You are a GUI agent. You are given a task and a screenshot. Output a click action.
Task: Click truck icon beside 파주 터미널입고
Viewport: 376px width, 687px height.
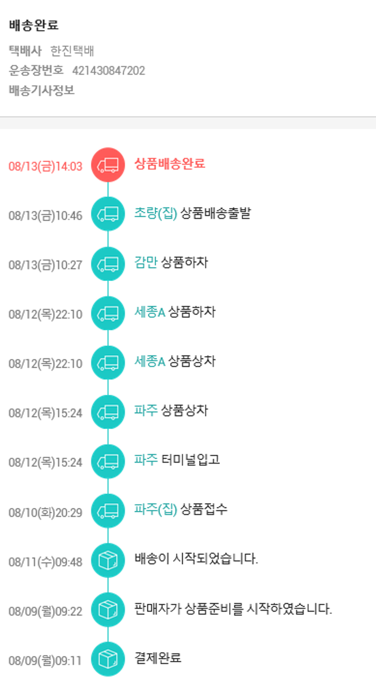tap(108, 461)
